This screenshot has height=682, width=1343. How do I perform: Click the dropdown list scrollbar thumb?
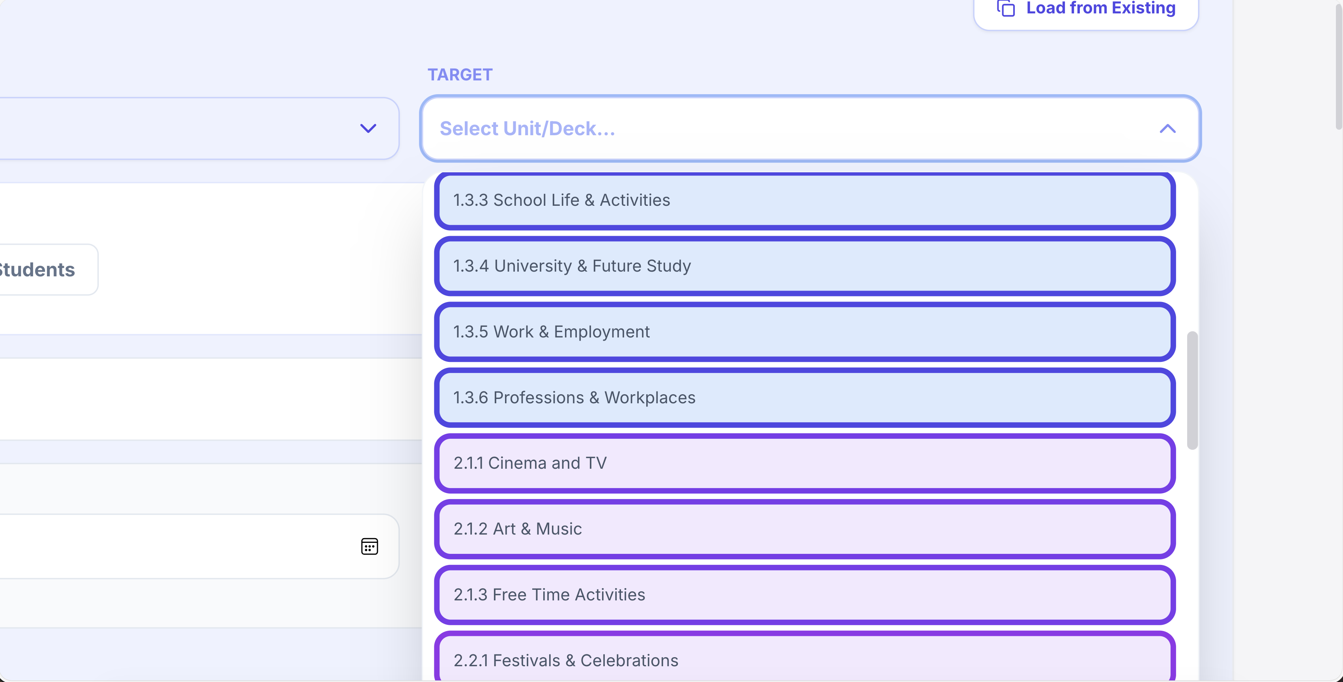coord(1192,390)
